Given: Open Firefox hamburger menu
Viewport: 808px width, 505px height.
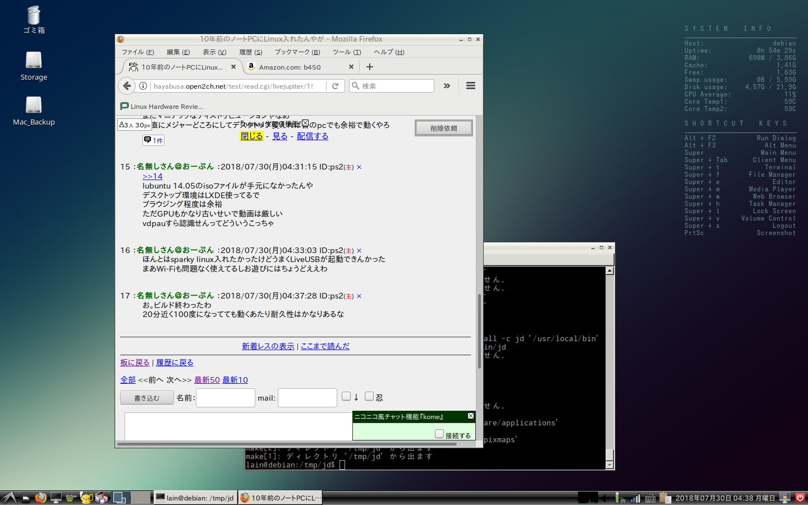Looking at the screenshot, I should tap(471, 86).
